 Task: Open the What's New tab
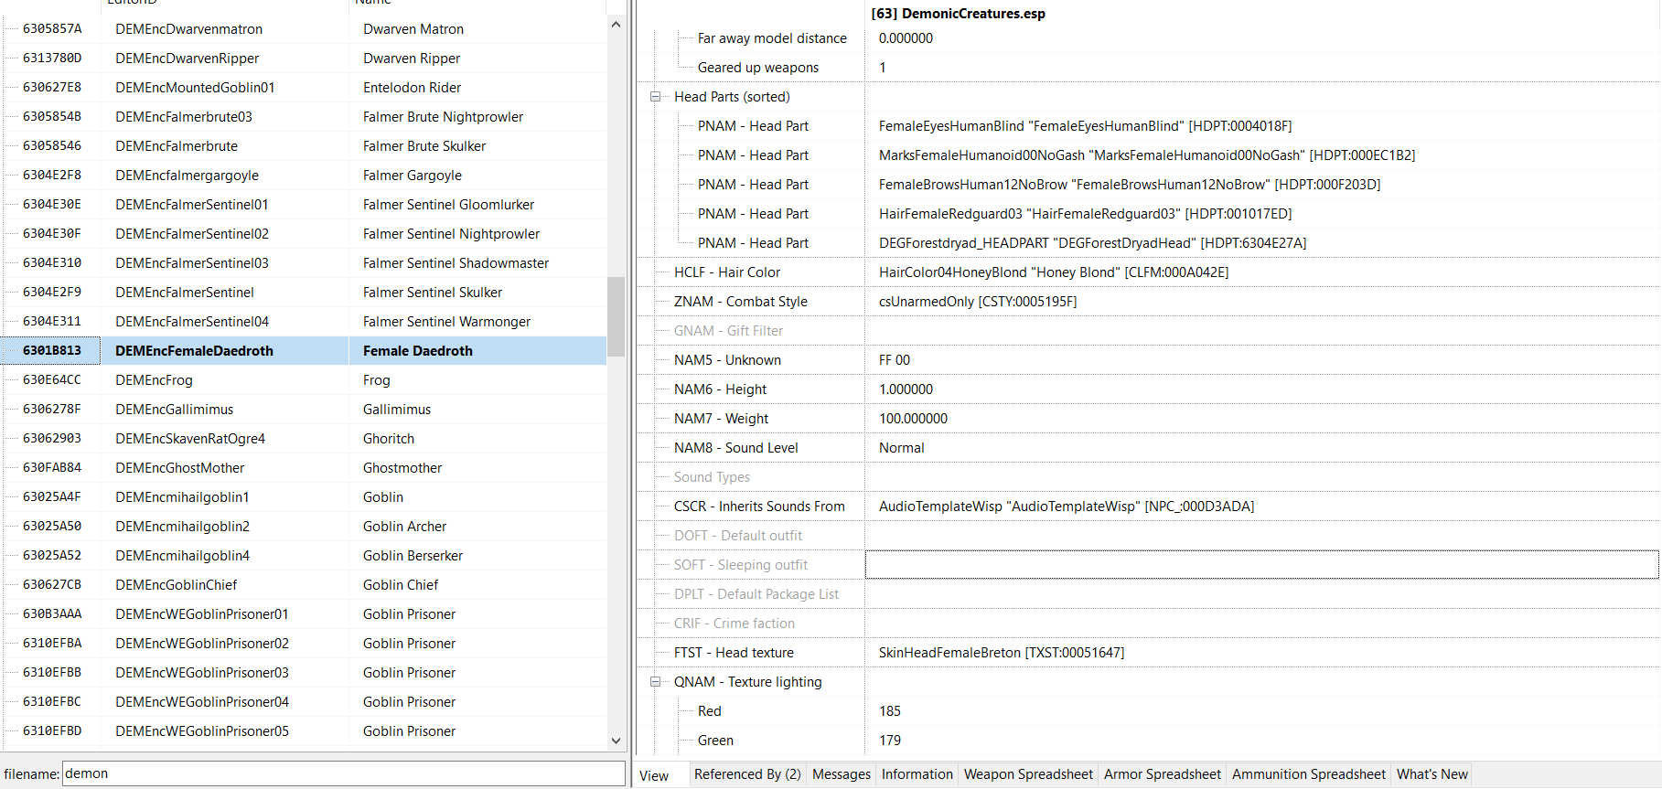(1432, 774)
